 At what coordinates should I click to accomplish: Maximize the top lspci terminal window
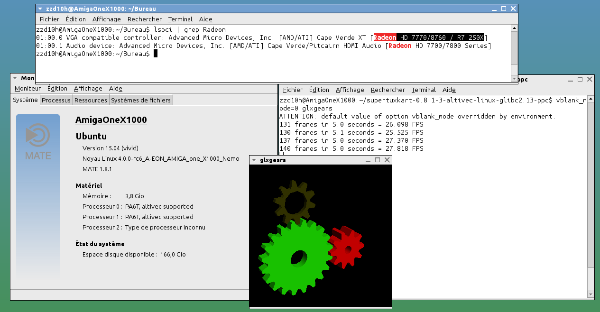click(x=504, y=9)
